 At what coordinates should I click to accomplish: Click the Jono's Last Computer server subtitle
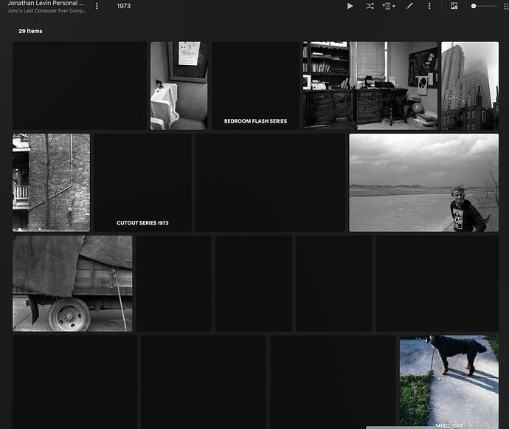click(47, 11)
